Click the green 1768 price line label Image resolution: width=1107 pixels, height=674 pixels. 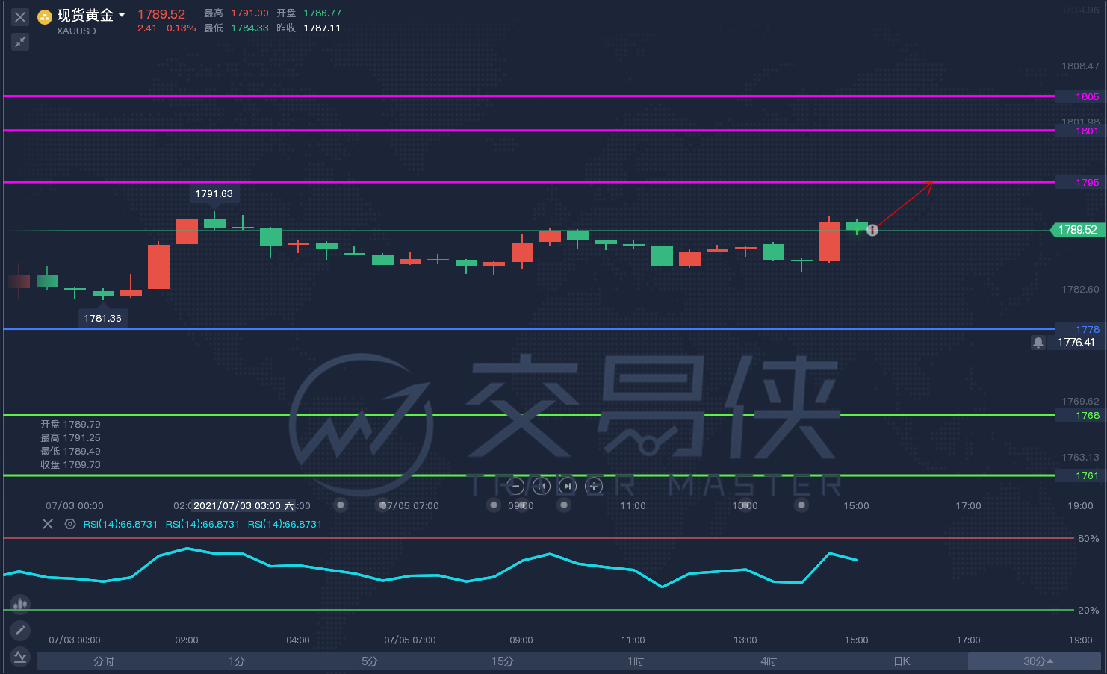(x=1087, y=416)
